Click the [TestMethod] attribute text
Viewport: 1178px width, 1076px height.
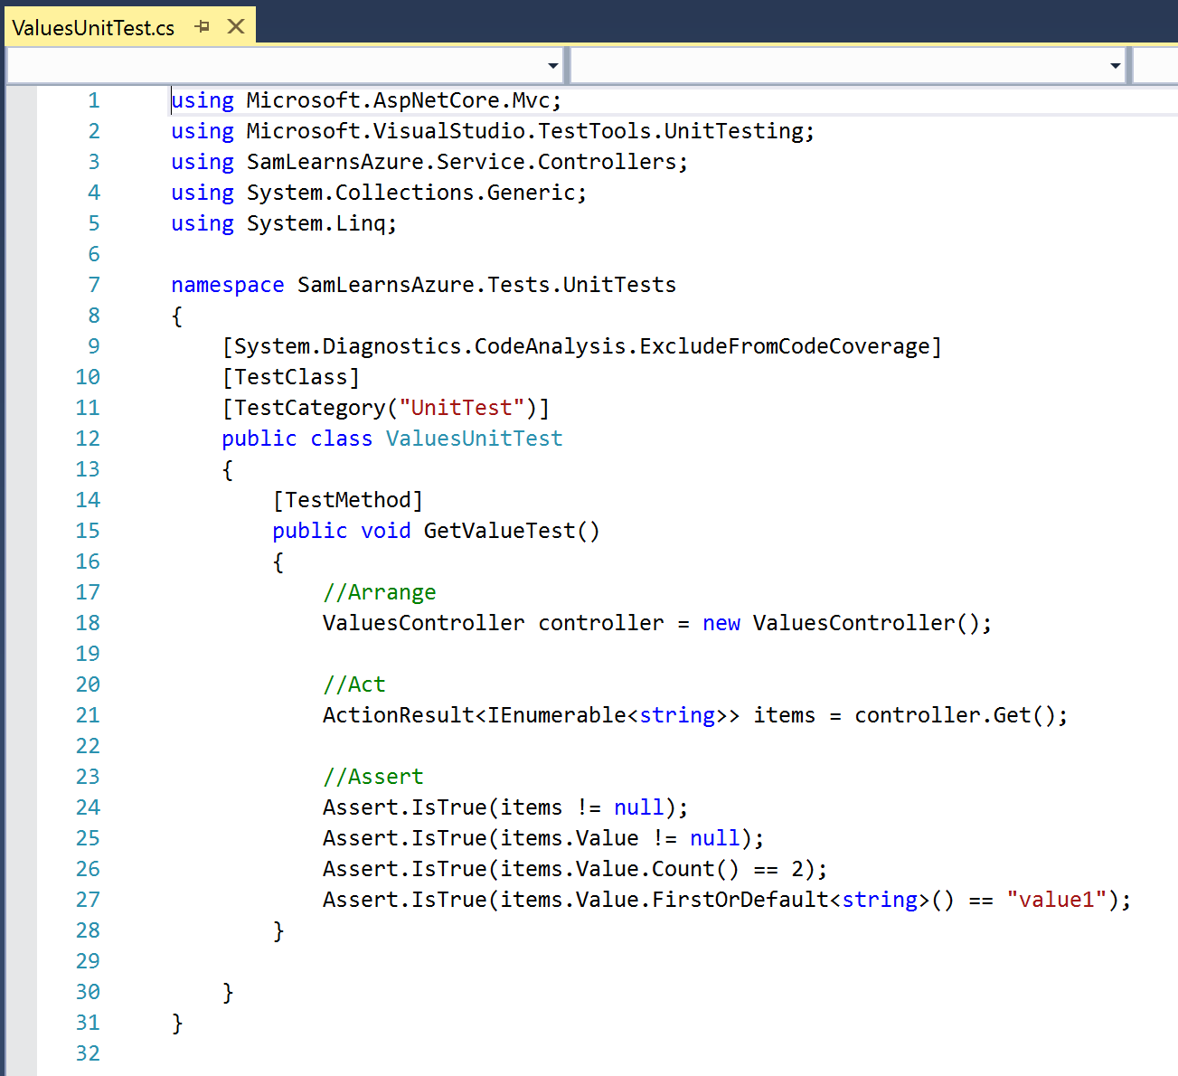click(x=348, y=500)
